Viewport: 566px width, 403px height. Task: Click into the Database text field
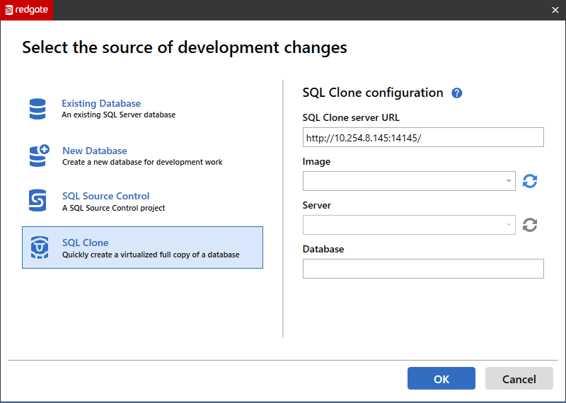point(422,269)
